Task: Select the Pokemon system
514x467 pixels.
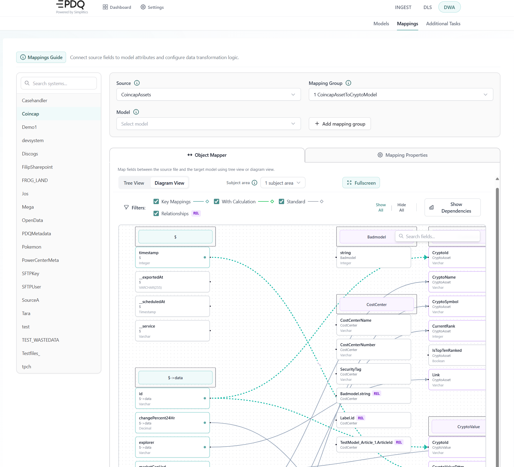Action: click(59, 247)
